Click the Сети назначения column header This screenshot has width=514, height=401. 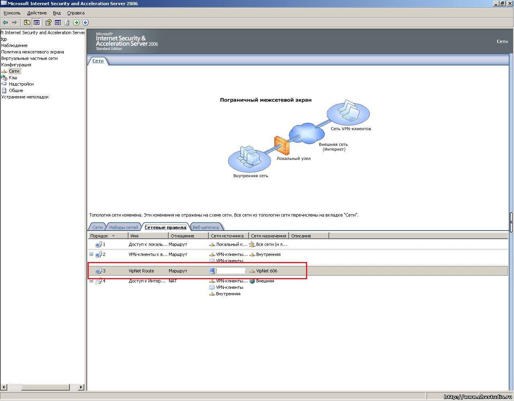[x=269, y=236]
